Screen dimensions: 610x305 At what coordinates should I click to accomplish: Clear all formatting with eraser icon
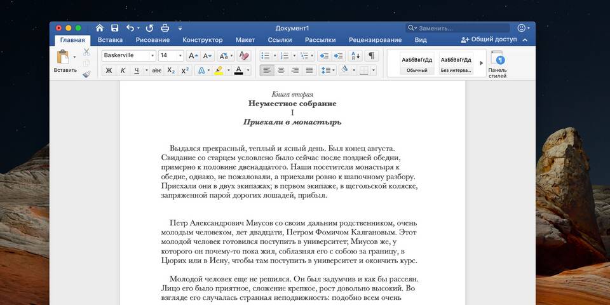point(244,56)
